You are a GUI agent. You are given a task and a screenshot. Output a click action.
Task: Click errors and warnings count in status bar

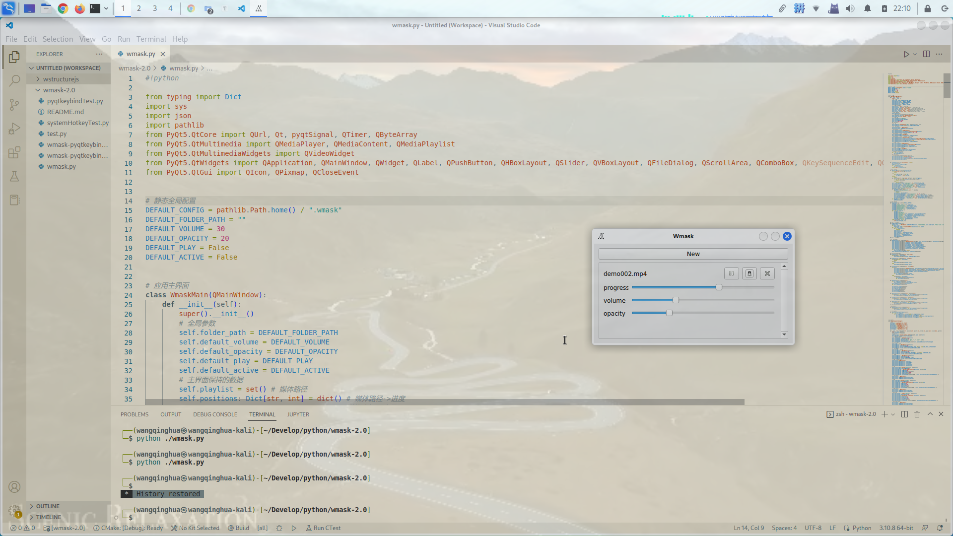(23, 528)
